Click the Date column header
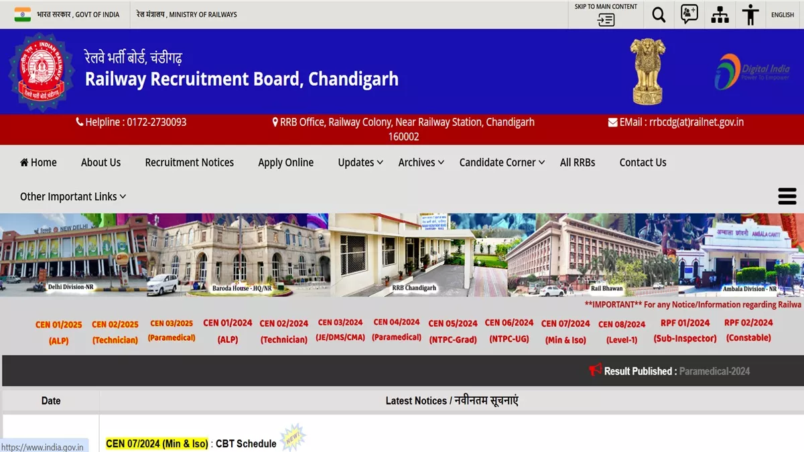Screen dimensions: 804x452 [x=51, y=400]
